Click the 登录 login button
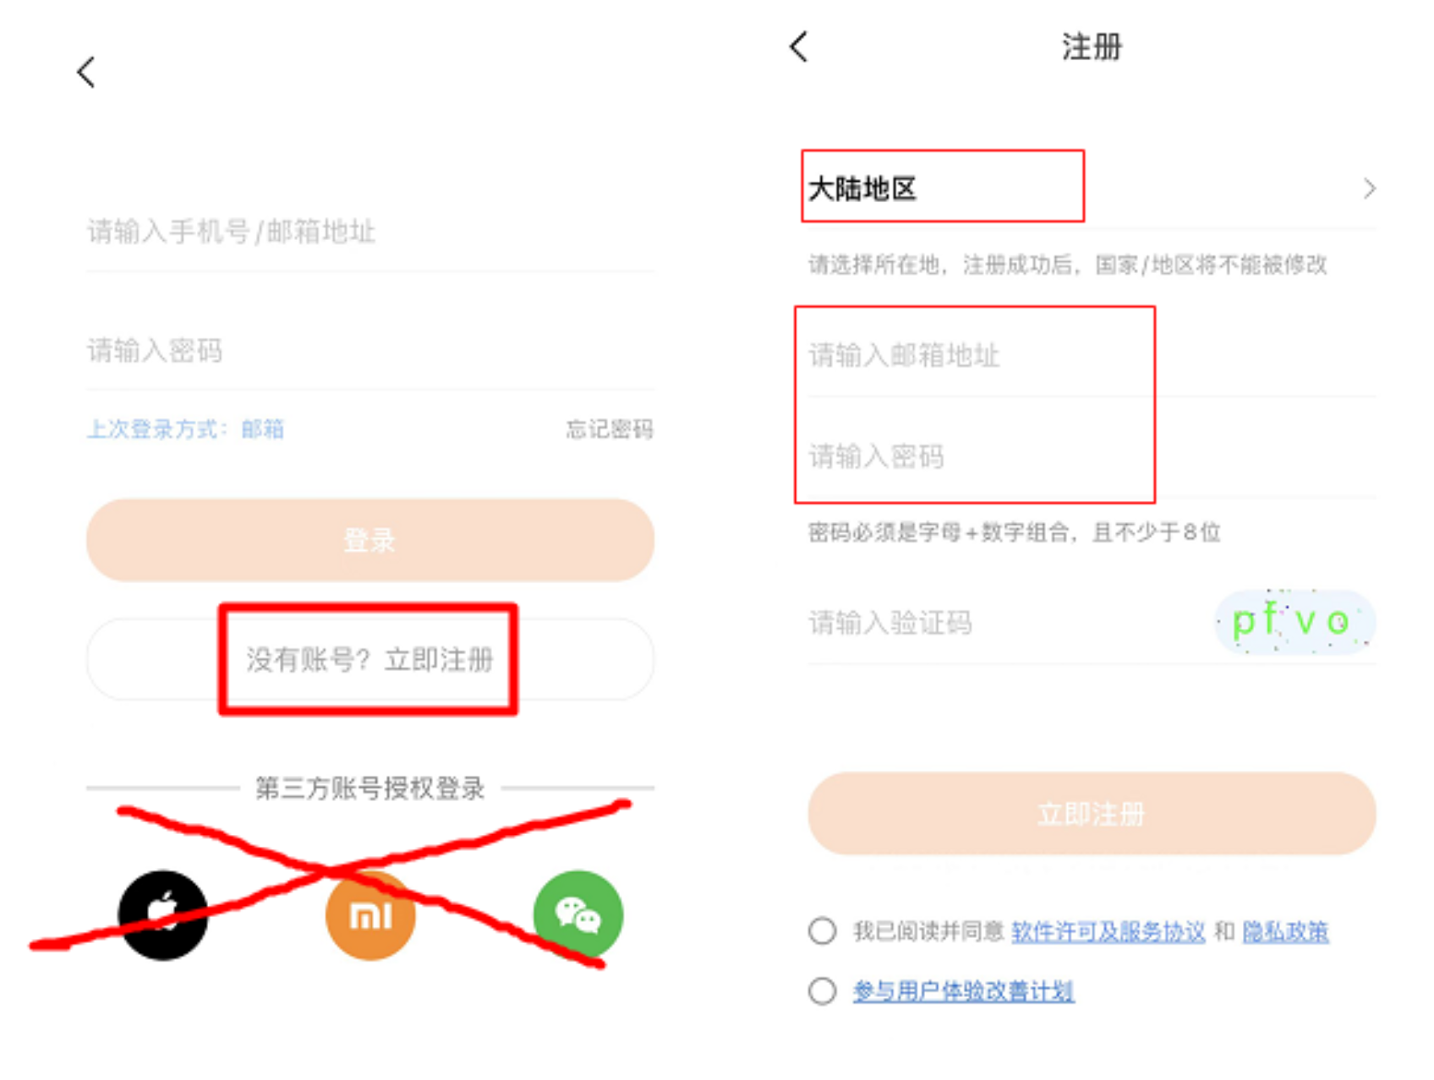The width and height of the screenshot is (1434, 1080). pyautogui.click(x=370, y=540)
